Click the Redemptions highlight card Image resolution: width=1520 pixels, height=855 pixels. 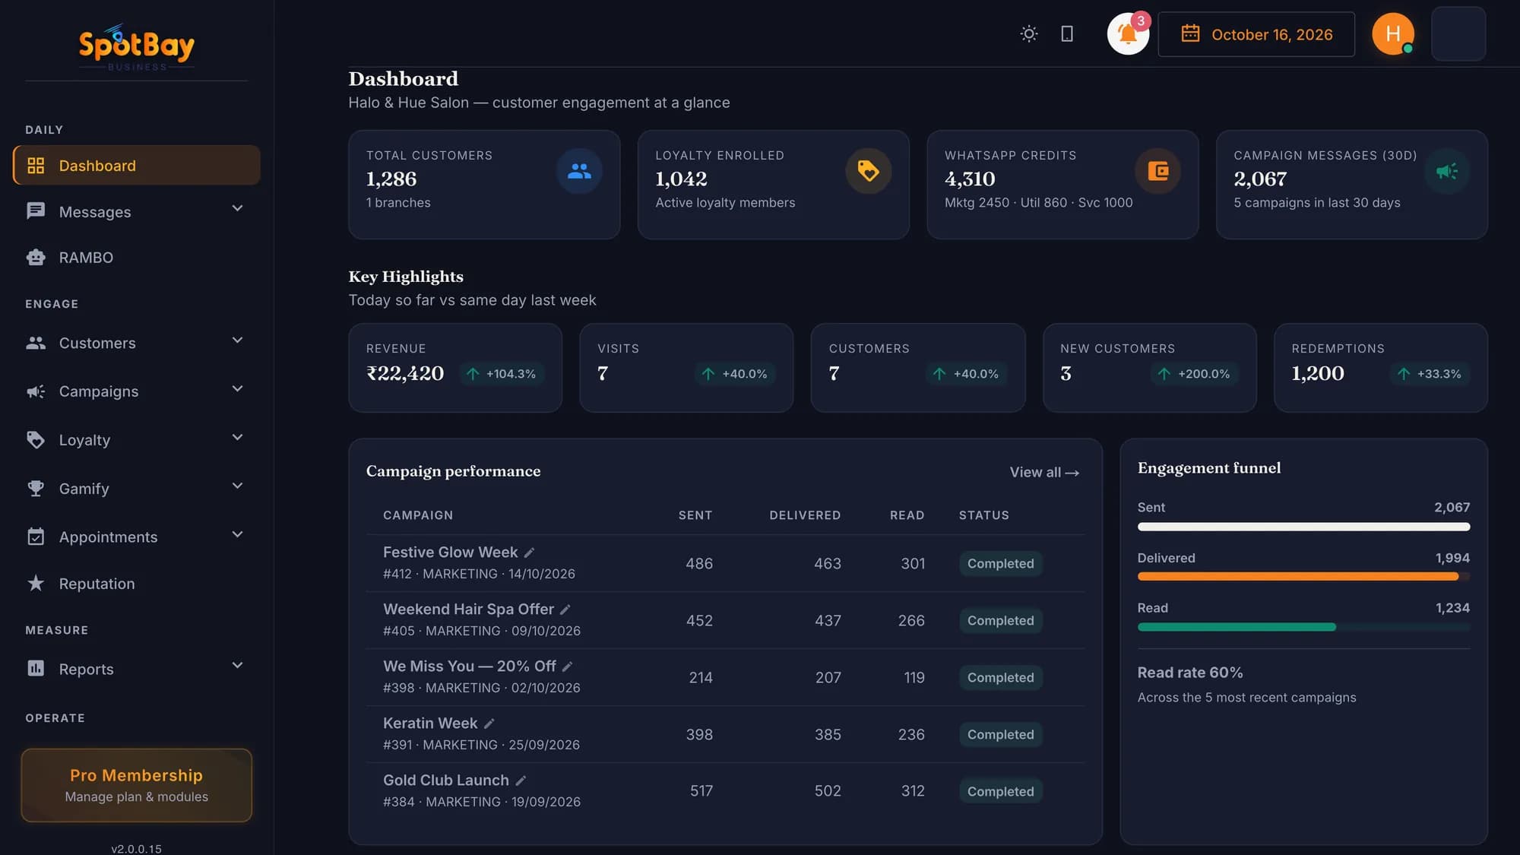point(1380,368)
